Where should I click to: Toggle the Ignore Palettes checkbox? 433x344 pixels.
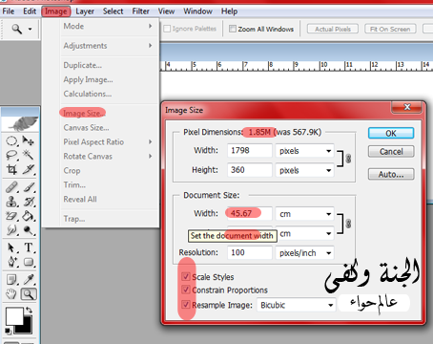tap(167, 29)
